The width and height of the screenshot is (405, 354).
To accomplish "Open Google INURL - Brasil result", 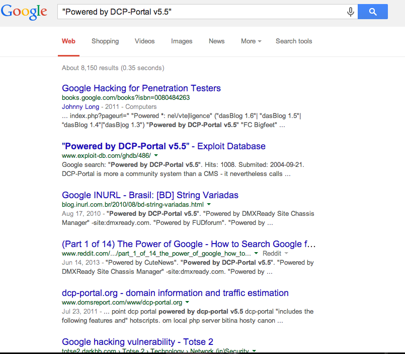I will tap(150, 195).
